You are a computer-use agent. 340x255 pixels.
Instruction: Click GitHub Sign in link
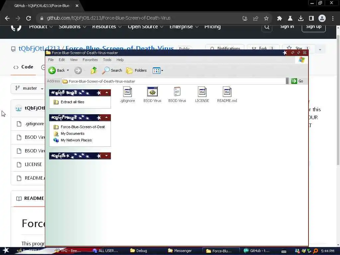point(287,27)
